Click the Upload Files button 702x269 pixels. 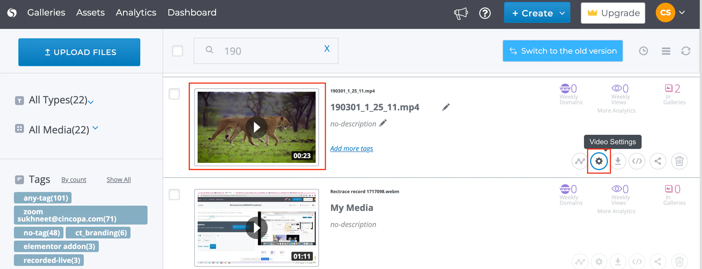click(x=79, y=52)
